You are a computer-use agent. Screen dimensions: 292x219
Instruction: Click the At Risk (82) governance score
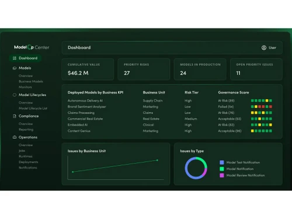pos(226,125)
